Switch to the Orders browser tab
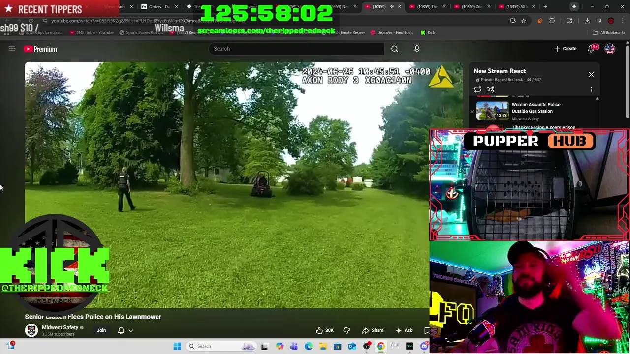The width and height of the screenshot is (630, 354). (x=159, y=6)
